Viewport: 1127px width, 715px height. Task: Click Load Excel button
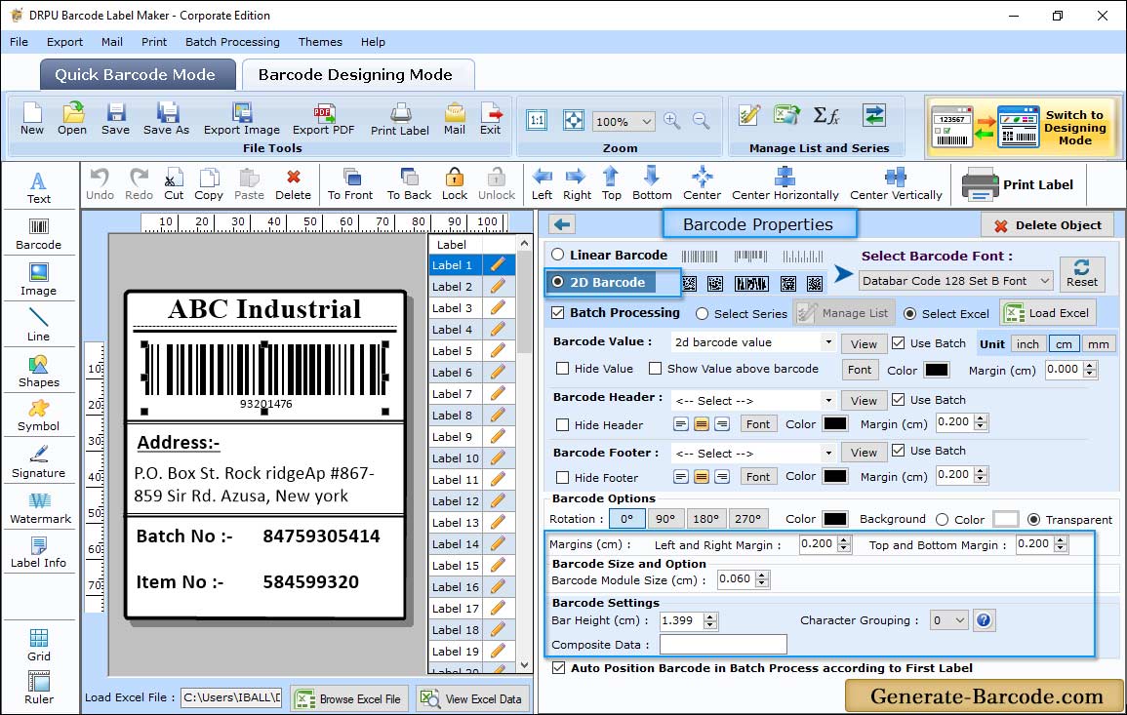click(1048, 313)
